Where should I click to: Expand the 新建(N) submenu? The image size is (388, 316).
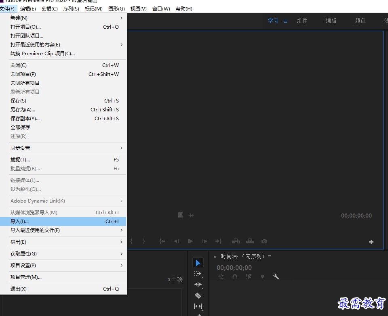coord(63,18)
